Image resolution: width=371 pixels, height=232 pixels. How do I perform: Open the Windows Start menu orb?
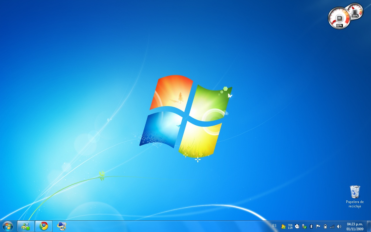pos(8,226)
